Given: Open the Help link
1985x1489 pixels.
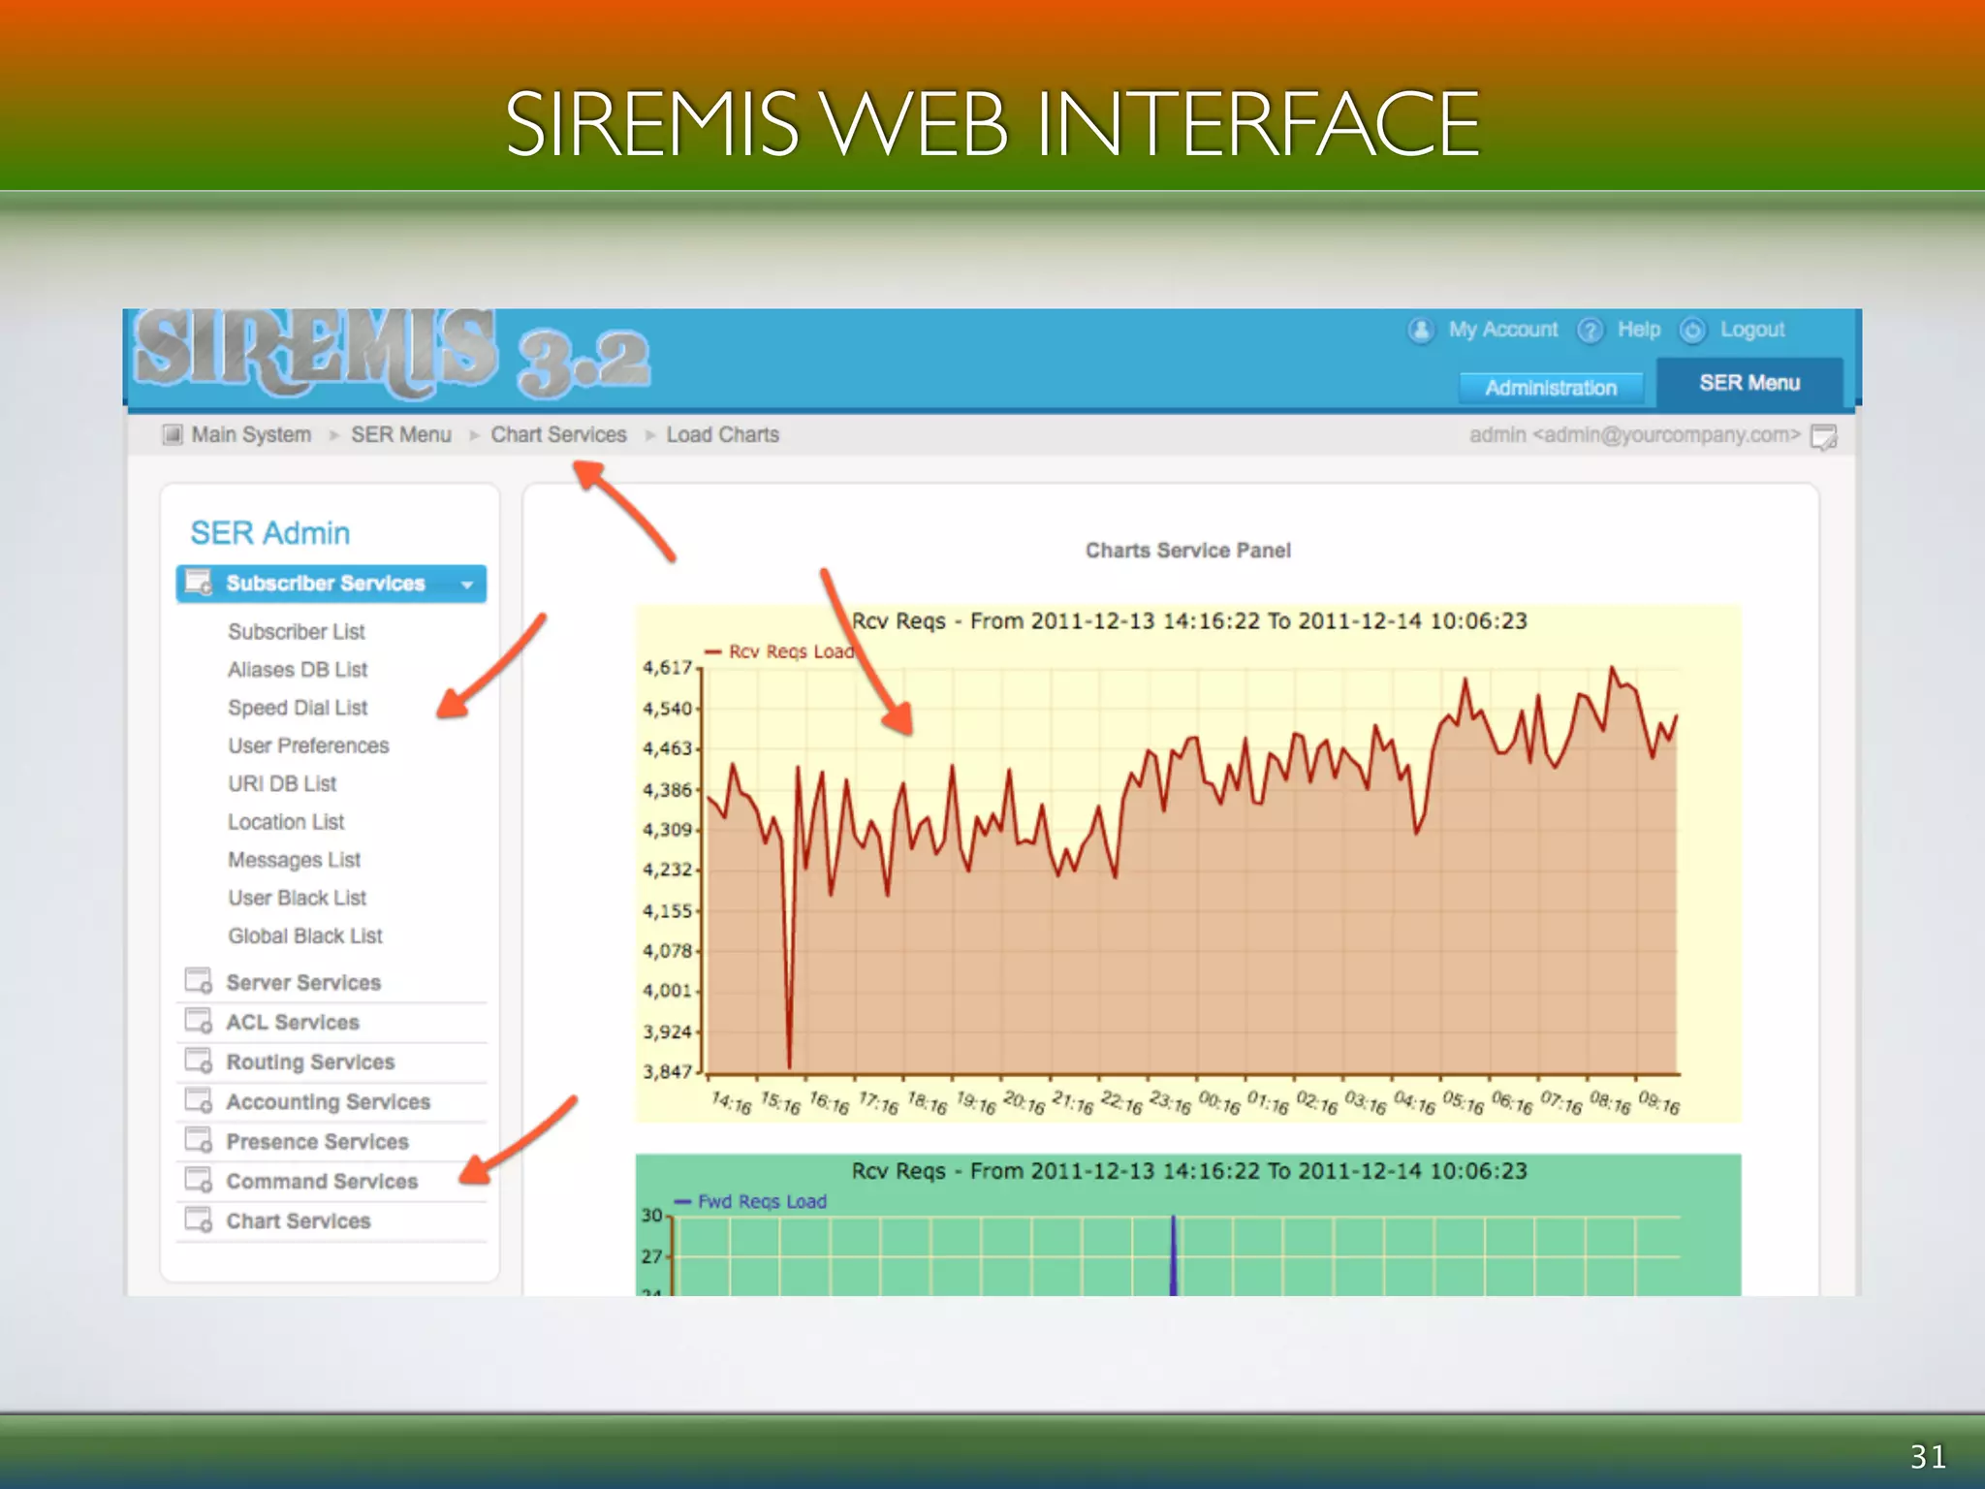Looking at the screenshot, I should coord(1639,330).
